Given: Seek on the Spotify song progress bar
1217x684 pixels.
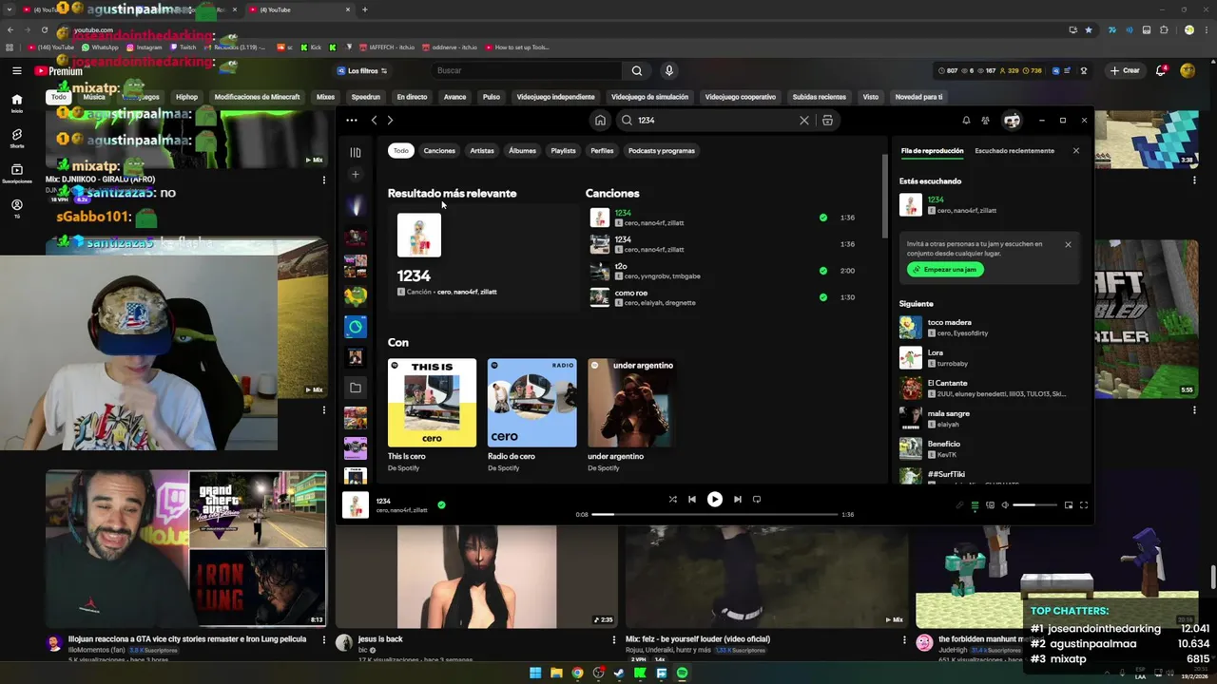Looking at the screenshot, I should coord(714,514).
